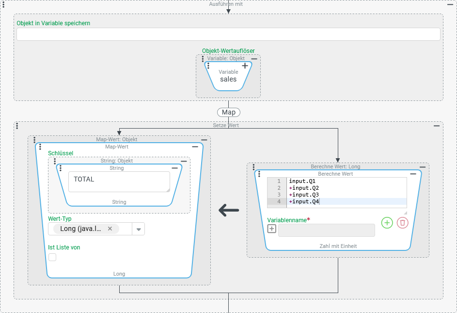Remove the Long (java.l... type chip
Image resolution: width=457 pixels, height=313 pixels.
(x=110, y=229)
